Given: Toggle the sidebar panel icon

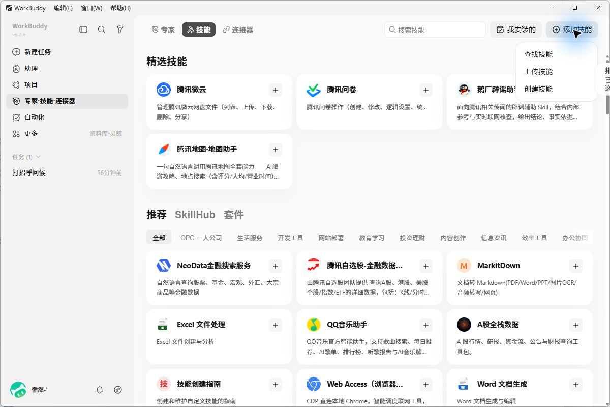Looking at the screenshot, I should [83, 30].
